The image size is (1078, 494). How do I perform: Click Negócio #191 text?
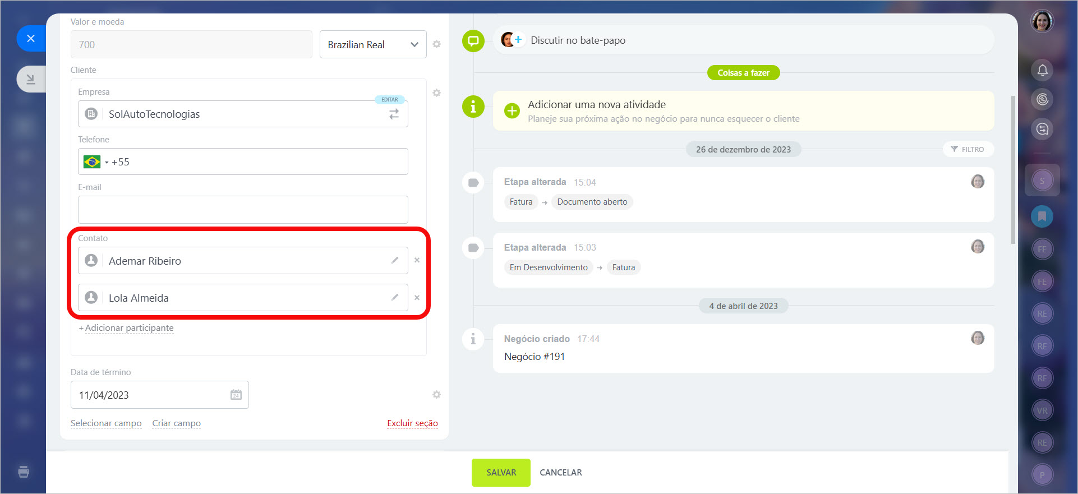[x=535, y=357]
